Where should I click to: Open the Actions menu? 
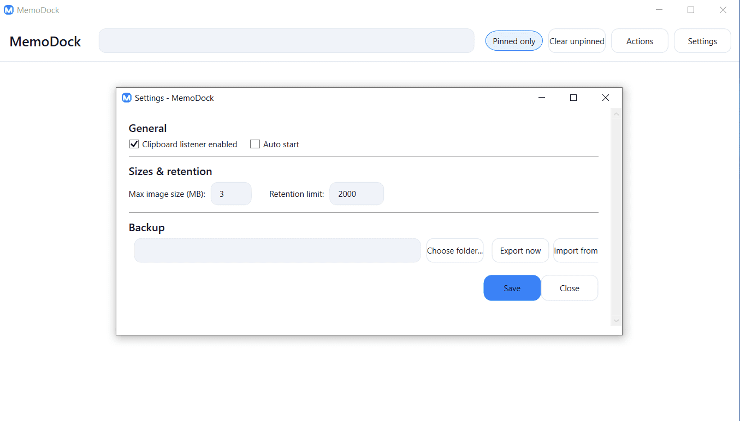tap(640, 41)
